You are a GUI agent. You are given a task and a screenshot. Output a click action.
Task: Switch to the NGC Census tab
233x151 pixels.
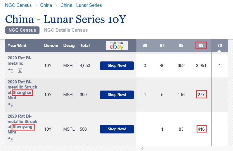[22, 30]
